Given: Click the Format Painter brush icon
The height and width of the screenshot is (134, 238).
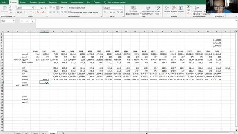Looking at the screenshot, I should click(10, 13).
